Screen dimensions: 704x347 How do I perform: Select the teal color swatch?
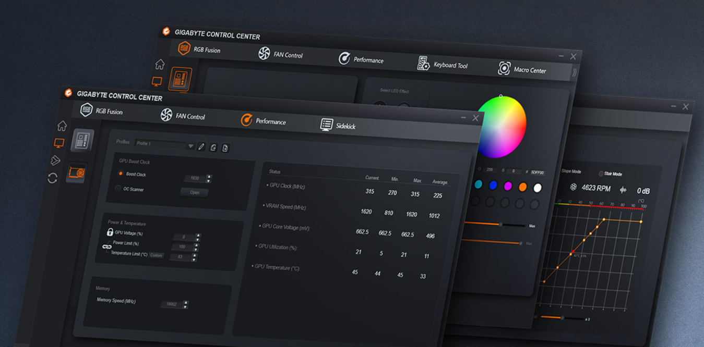478,184
